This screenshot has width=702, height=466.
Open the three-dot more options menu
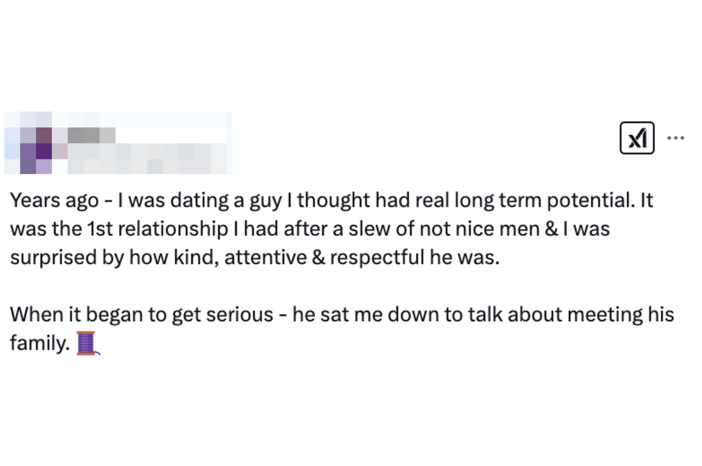676,138
